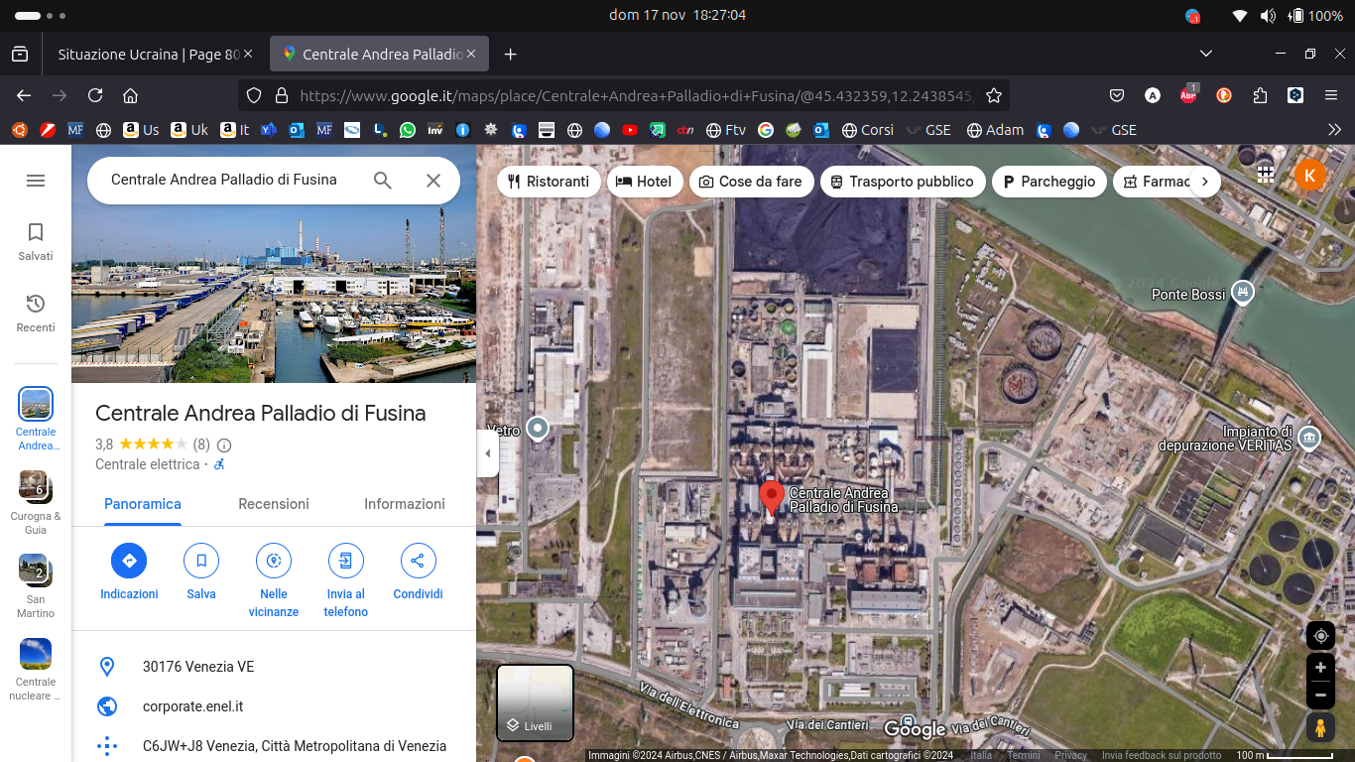
Task: Clear the Maps search box with X
Action: pos(433,181)
